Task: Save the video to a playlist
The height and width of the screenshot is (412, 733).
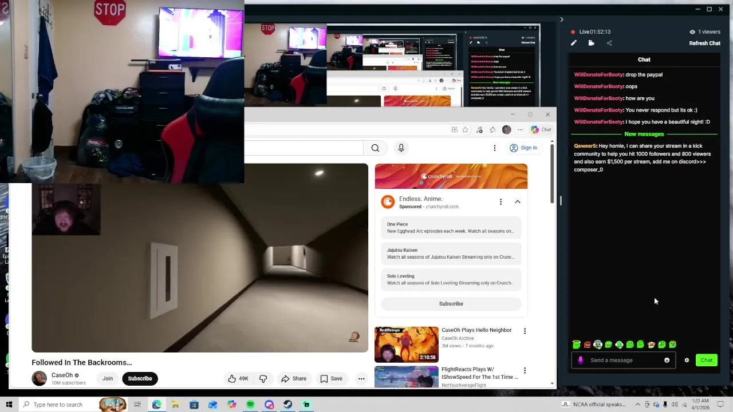Action: (331, 378)
